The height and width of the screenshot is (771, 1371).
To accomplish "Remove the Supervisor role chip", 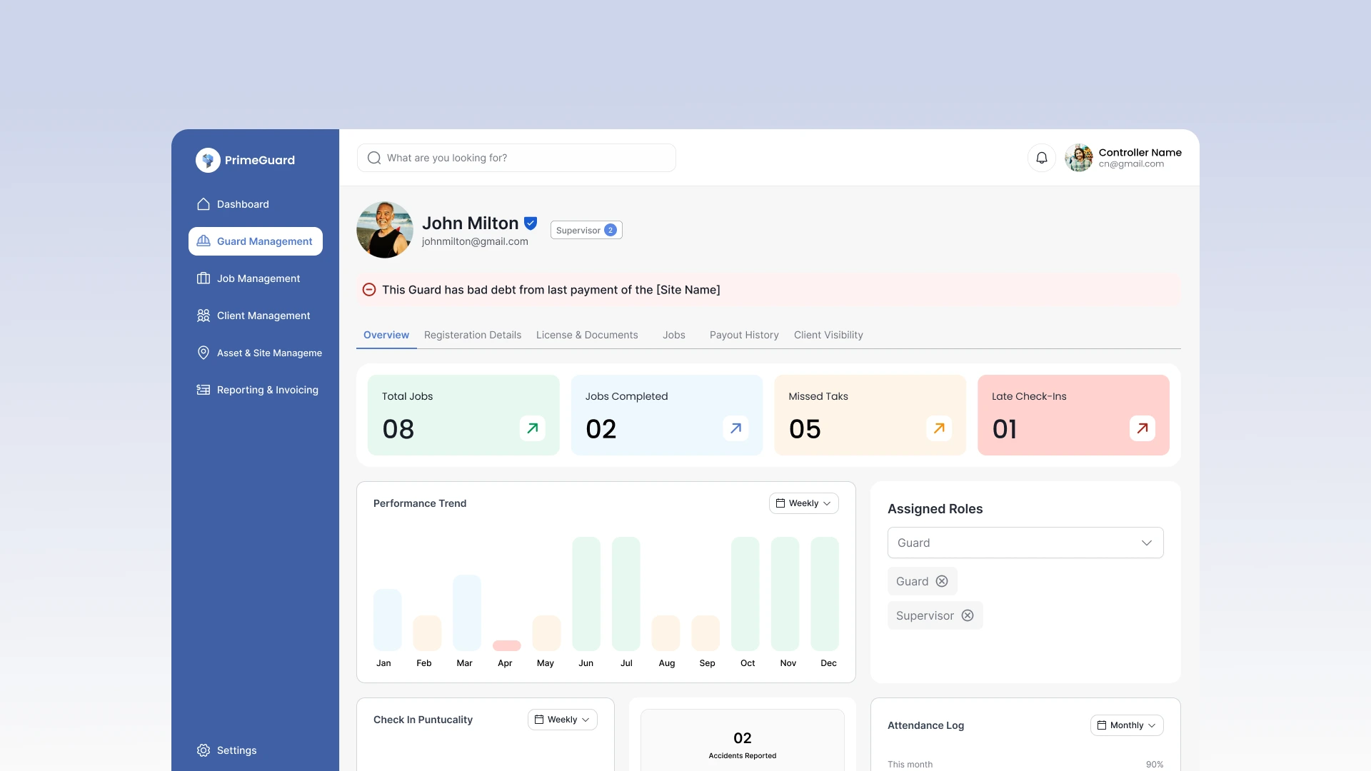I will 968,615.
